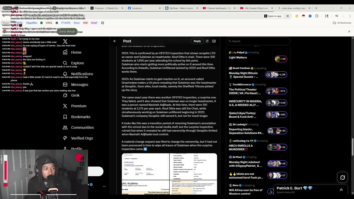Open Preso bookmark
The width and height of the screenshot is (354, 199).
(77, 23)
